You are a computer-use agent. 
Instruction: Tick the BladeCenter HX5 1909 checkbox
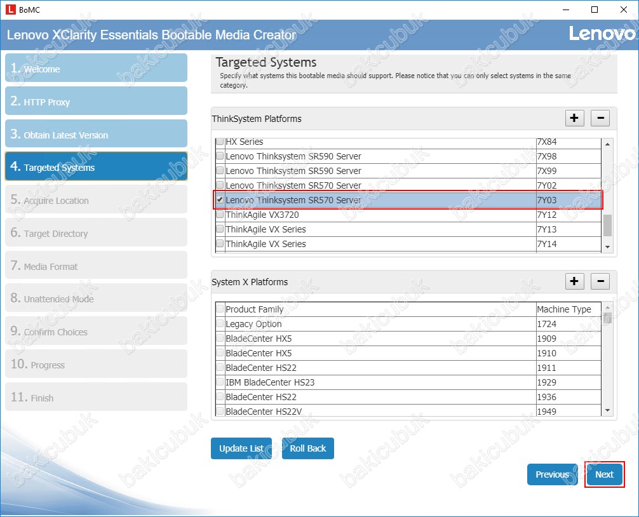(x=220, y=338)
